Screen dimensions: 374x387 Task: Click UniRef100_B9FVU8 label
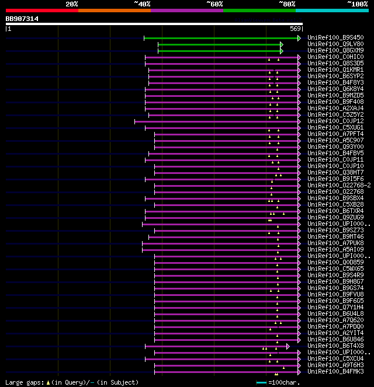coord(335,294)
